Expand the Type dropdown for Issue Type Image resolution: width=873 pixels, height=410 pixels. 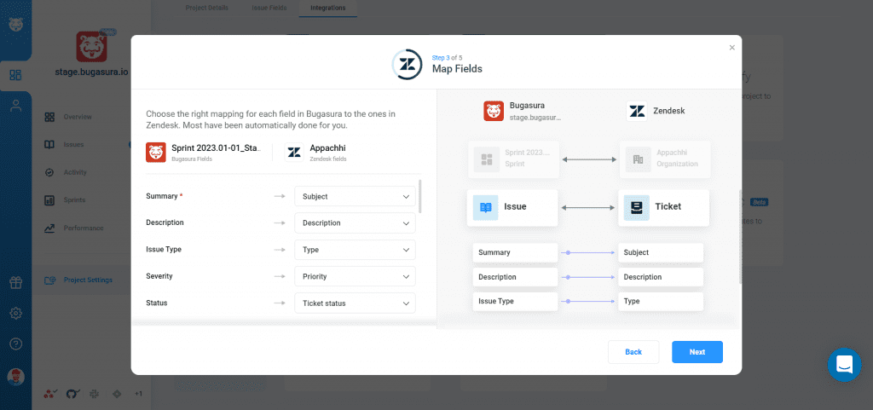(355, 250)
